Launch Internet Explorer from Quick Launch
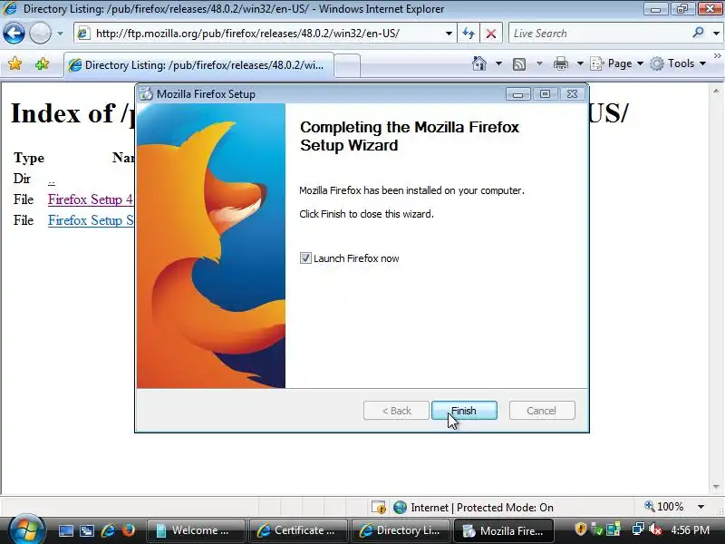The height and width of the screenshot is (544, 725). [108, 530]
